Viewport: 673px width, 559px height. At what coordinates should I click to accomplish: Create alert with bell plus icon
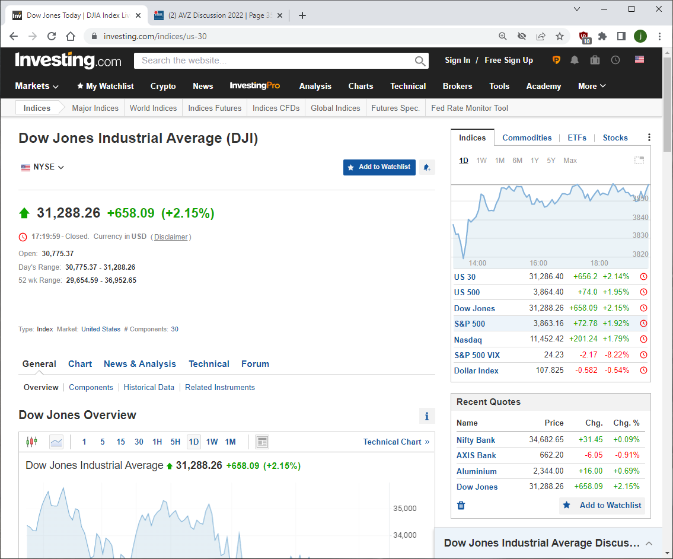[427, 167]
